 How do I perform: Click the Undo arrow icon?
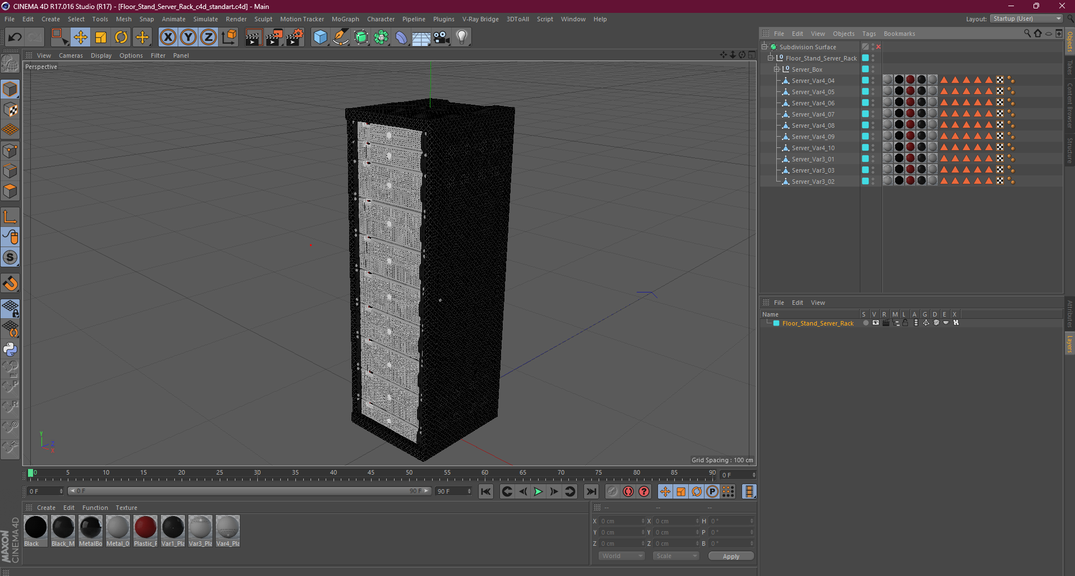click(15, 37)
